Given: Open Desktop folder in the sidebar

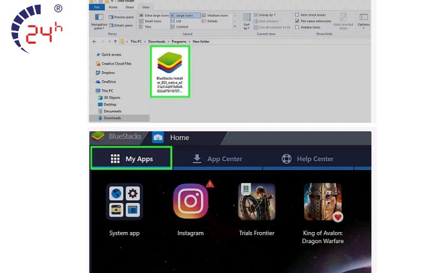Looking at the screenshot, I should [x=107, y=104].
